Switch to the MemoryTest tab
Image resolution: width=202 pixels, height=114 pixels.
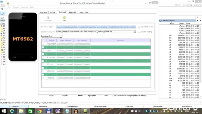[84, 12]
